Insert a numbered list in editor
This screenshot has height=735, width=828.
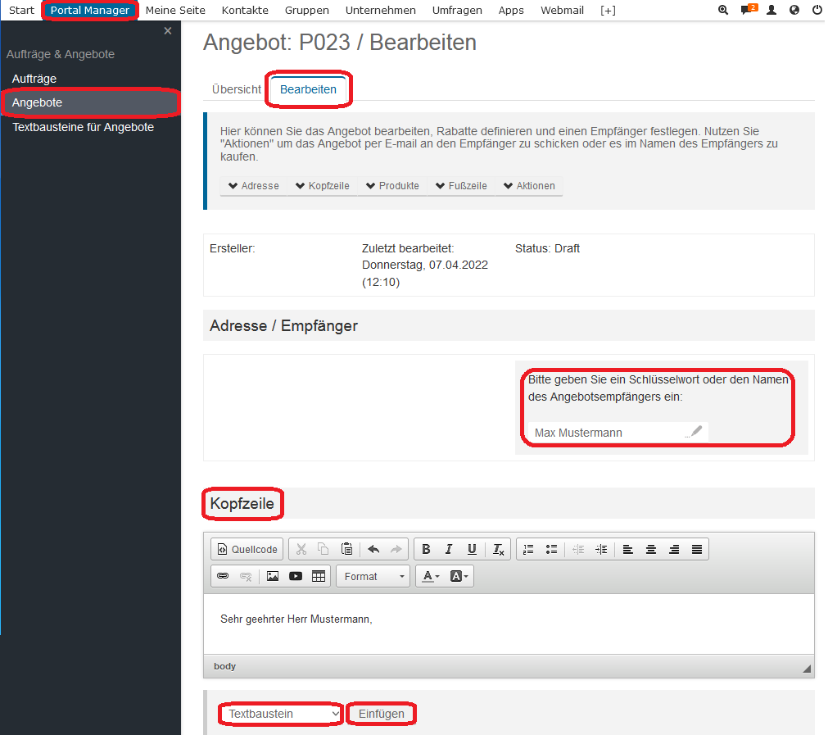(528, 549)
